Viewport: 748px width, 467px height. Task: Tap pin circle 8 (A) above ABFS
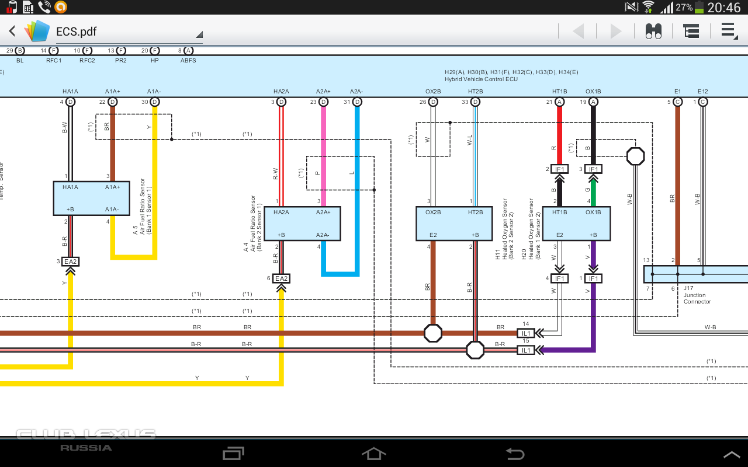tap(188, 51)
